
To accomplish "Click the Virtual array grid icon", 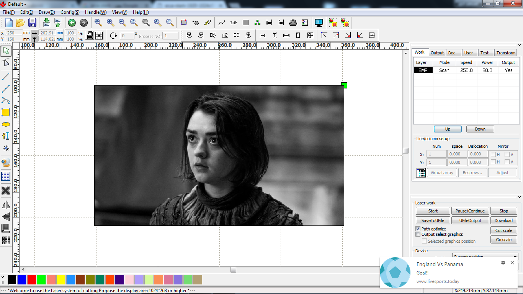I will click(421, 173).
